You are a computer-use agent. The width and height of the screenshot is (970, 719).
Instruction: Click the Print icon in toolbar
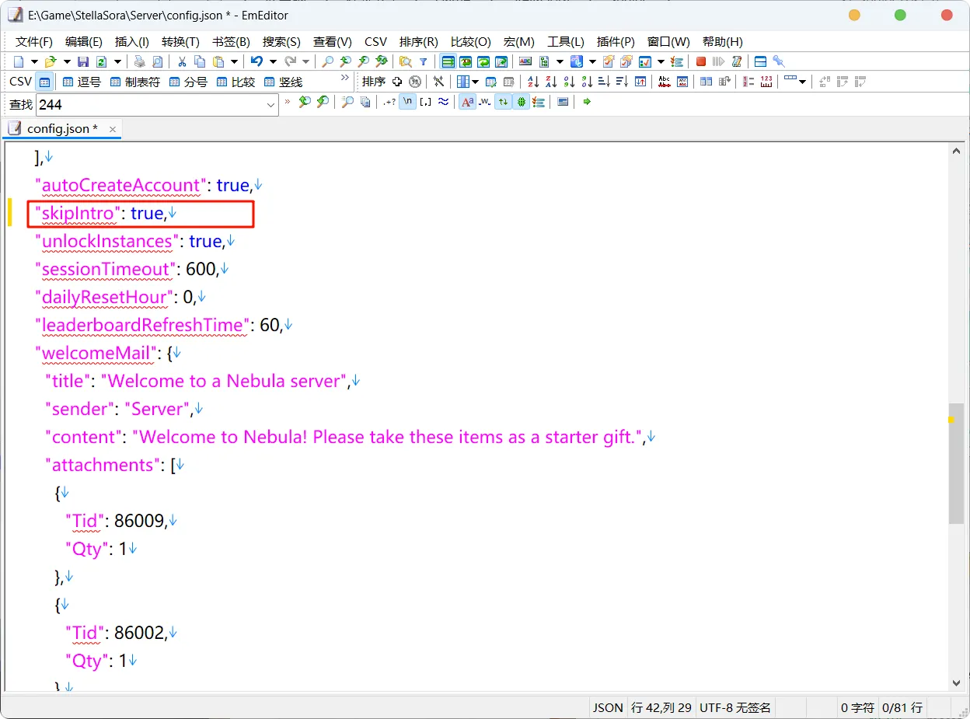[139, 62]
